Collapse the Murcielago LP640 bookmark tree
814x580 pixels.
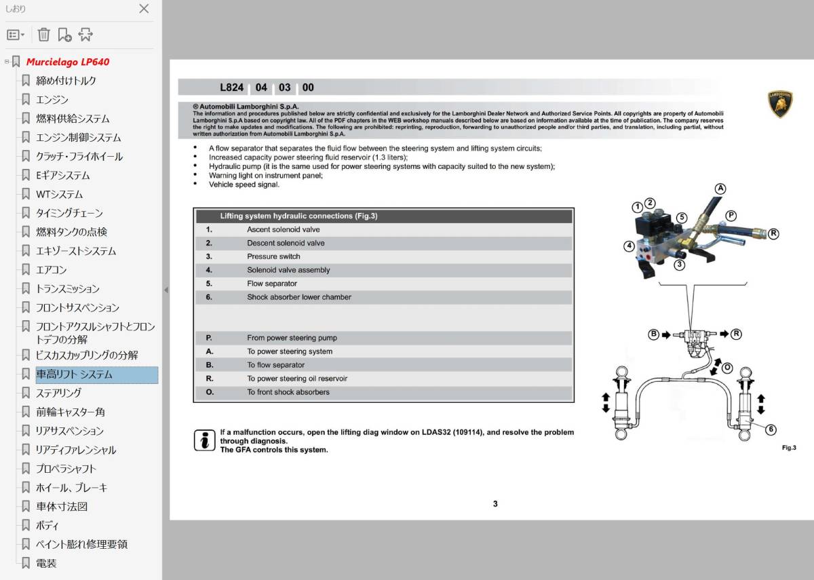6,62
